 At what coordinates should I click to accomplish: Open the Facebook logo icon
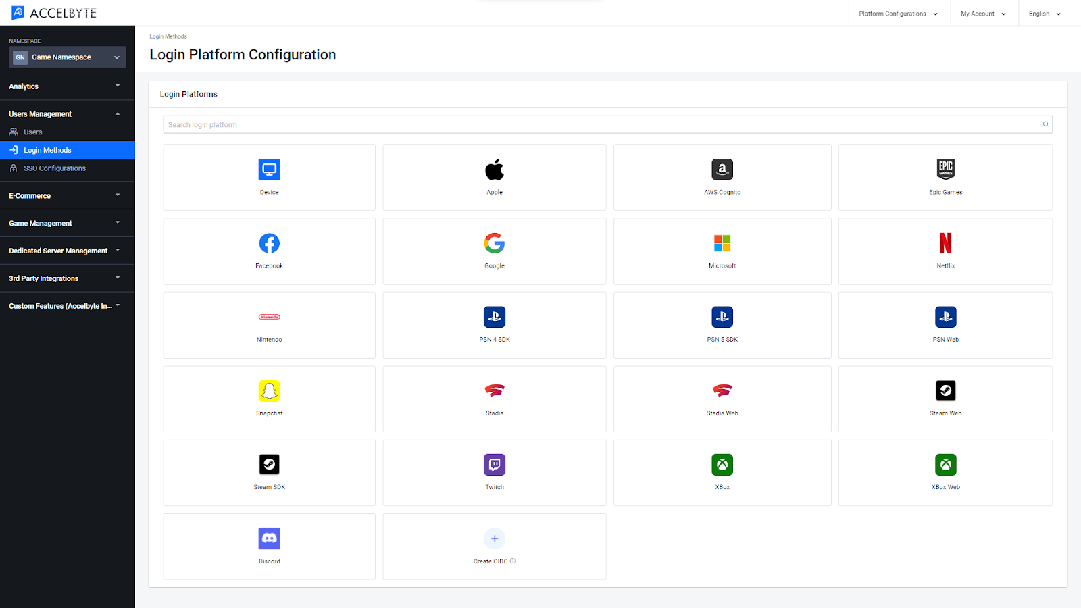[x=269, y=243]
